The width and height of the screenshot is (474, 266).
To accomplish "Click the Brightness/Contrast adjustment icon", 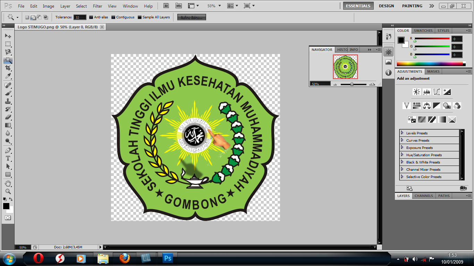I will coord(416,92).
